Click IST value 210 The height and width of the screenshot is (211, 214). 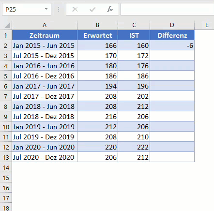(x=134, y=137)
